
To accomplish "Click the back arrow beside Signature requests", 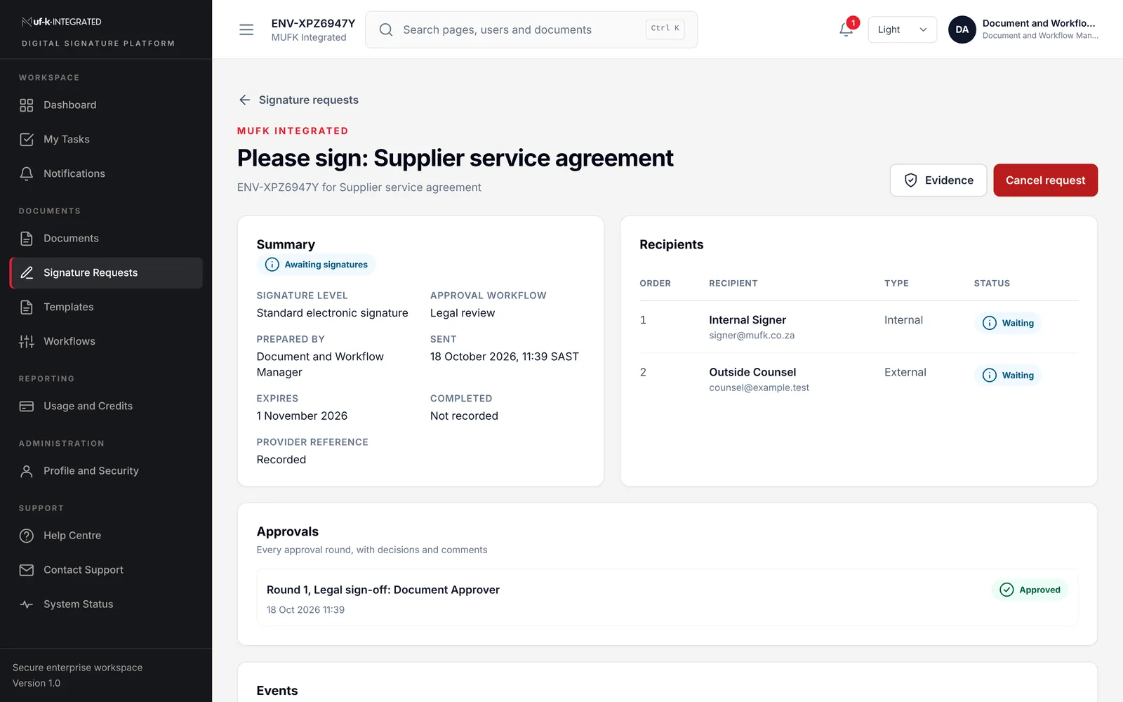I will (244, 100).
